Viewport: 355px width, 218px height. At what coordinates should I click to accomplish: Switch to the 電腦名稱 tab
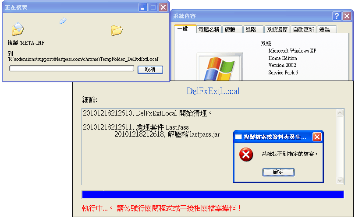point(209,30)
